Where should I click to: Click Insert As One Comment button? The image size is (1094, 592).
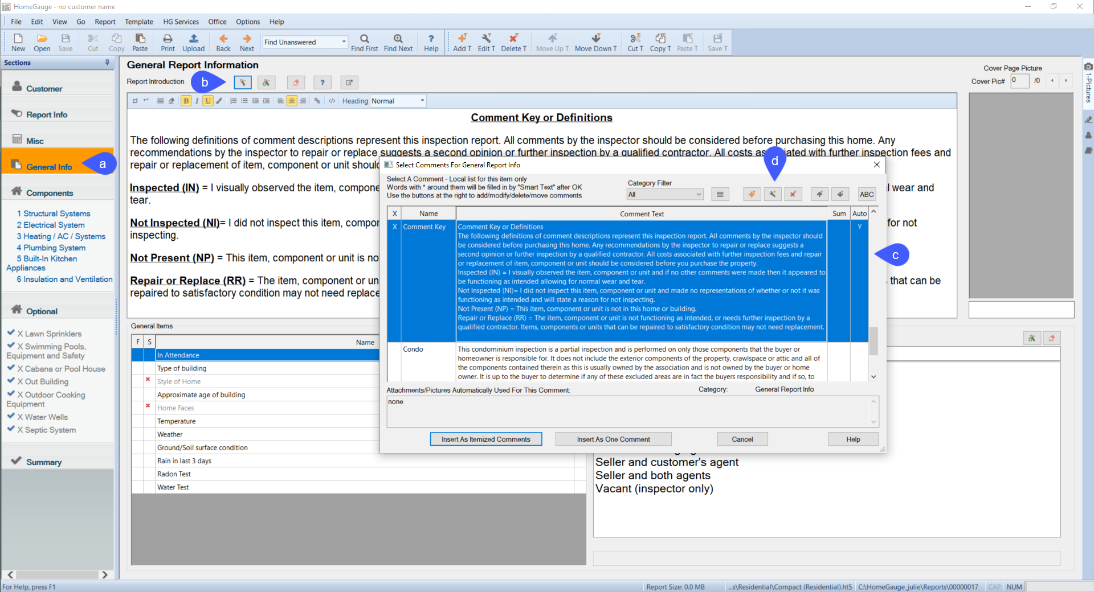pos(613,439)
